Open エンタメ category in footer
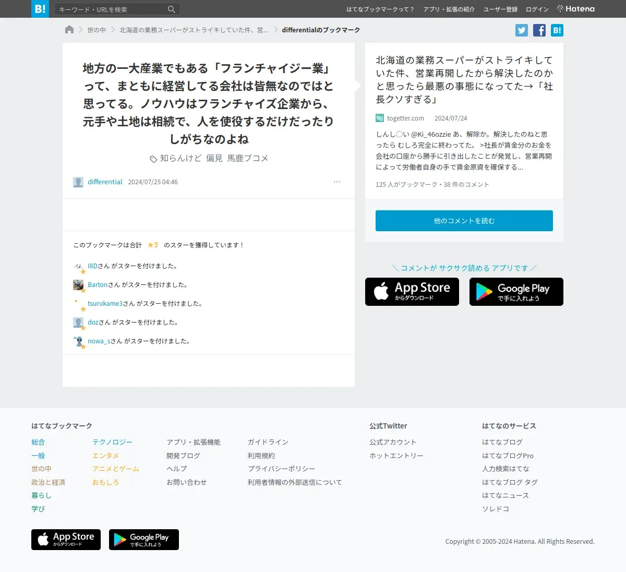This screenshot has width=626, height=572. pyautogui.click(x=105, y=456)
